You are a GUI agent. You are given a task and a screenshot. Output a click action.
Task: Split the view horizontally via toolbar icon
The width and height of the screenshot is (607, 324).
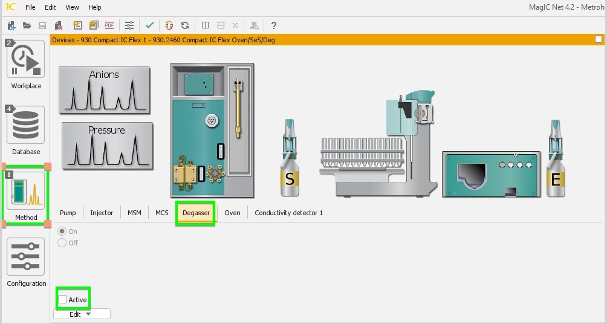click(221, 25)
